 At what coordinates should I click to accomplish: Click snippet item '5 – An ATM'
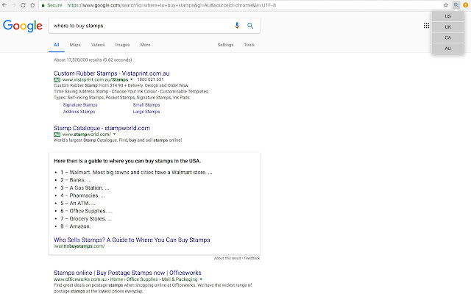[x=78, y=204]
